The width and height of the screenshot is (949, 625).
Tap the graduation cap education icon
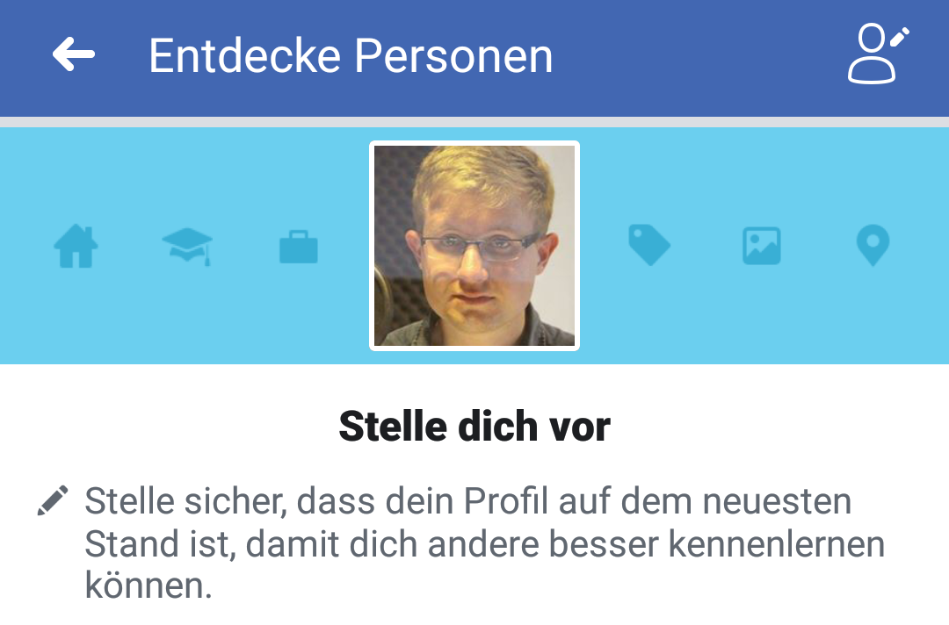click(187, 246)
